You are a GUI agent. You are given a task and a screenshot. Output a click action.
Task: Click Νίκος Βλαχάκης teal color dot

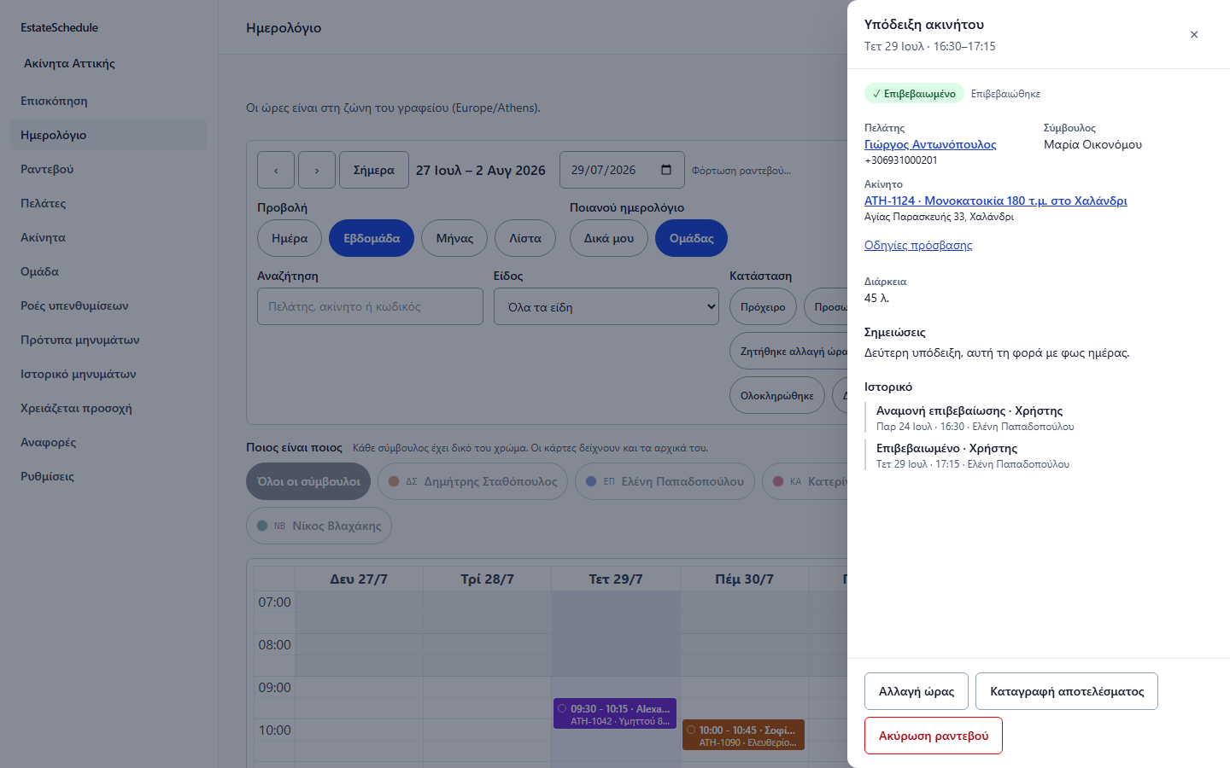(x=262, y=526)
